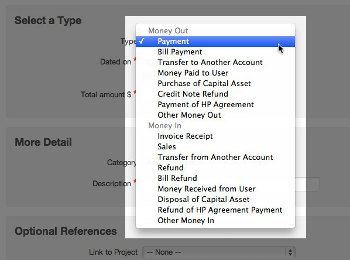Image resolution: width=350 pixels, height=260 pixels.
Task: Open the Link to Project dropdown
Action: [x=219, y=252]
